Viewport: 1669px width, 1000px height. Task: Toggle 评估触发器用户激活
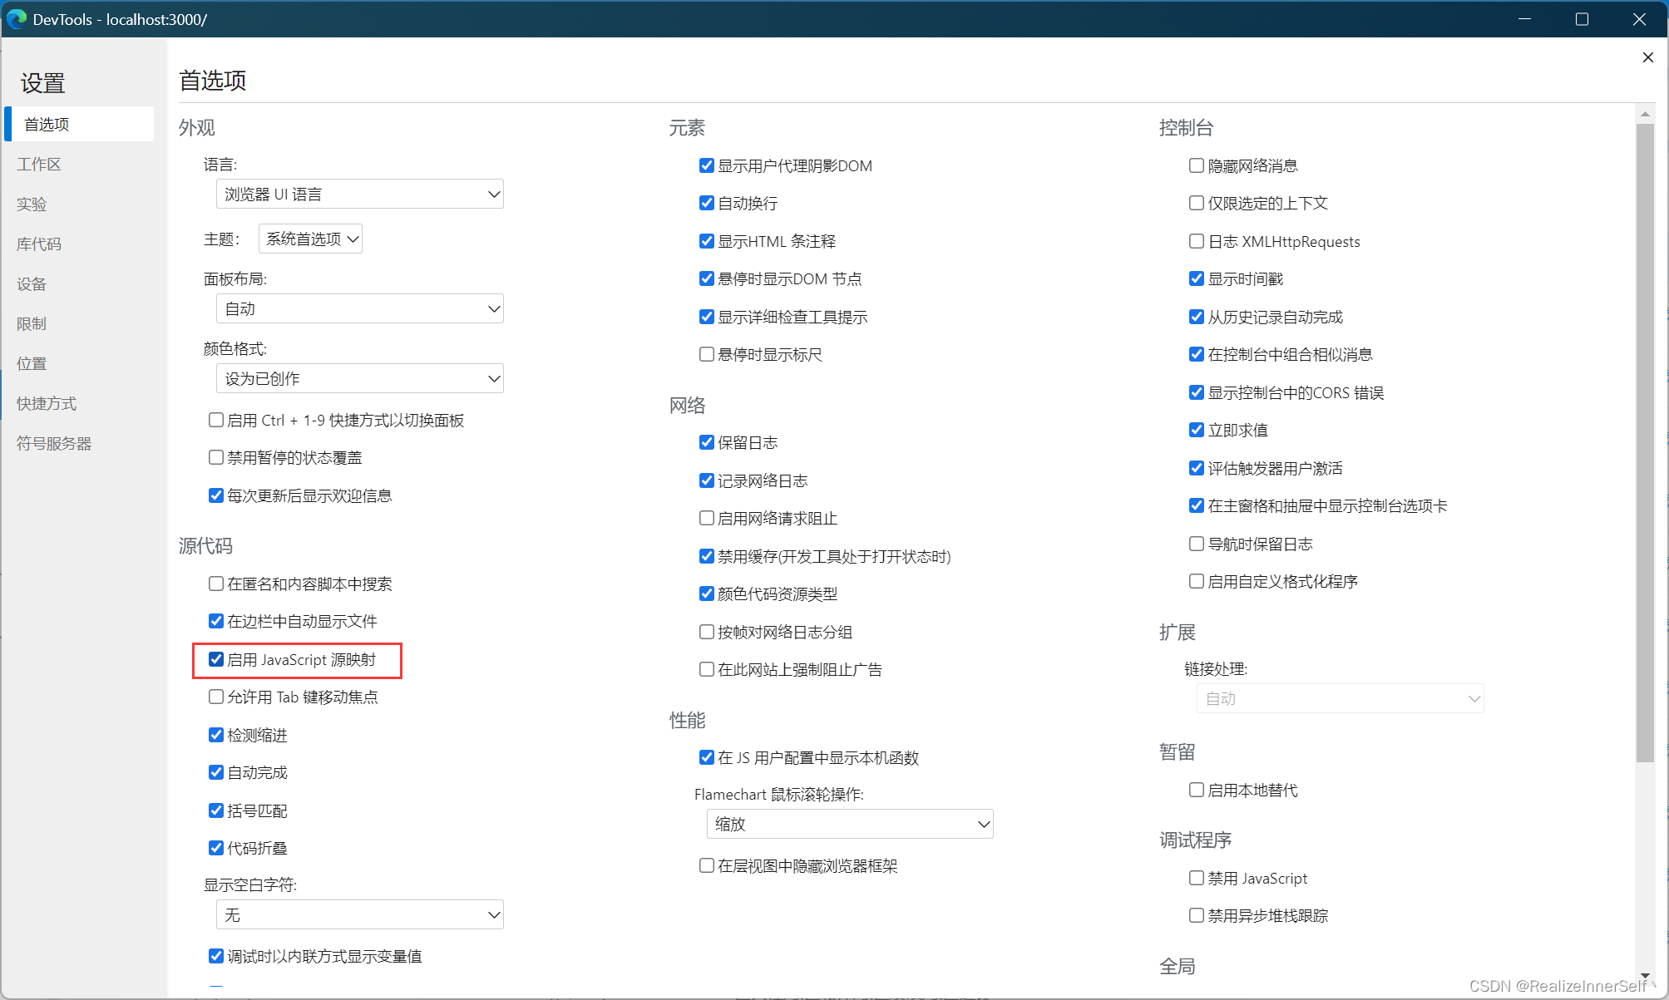[x=1197, y=468]
